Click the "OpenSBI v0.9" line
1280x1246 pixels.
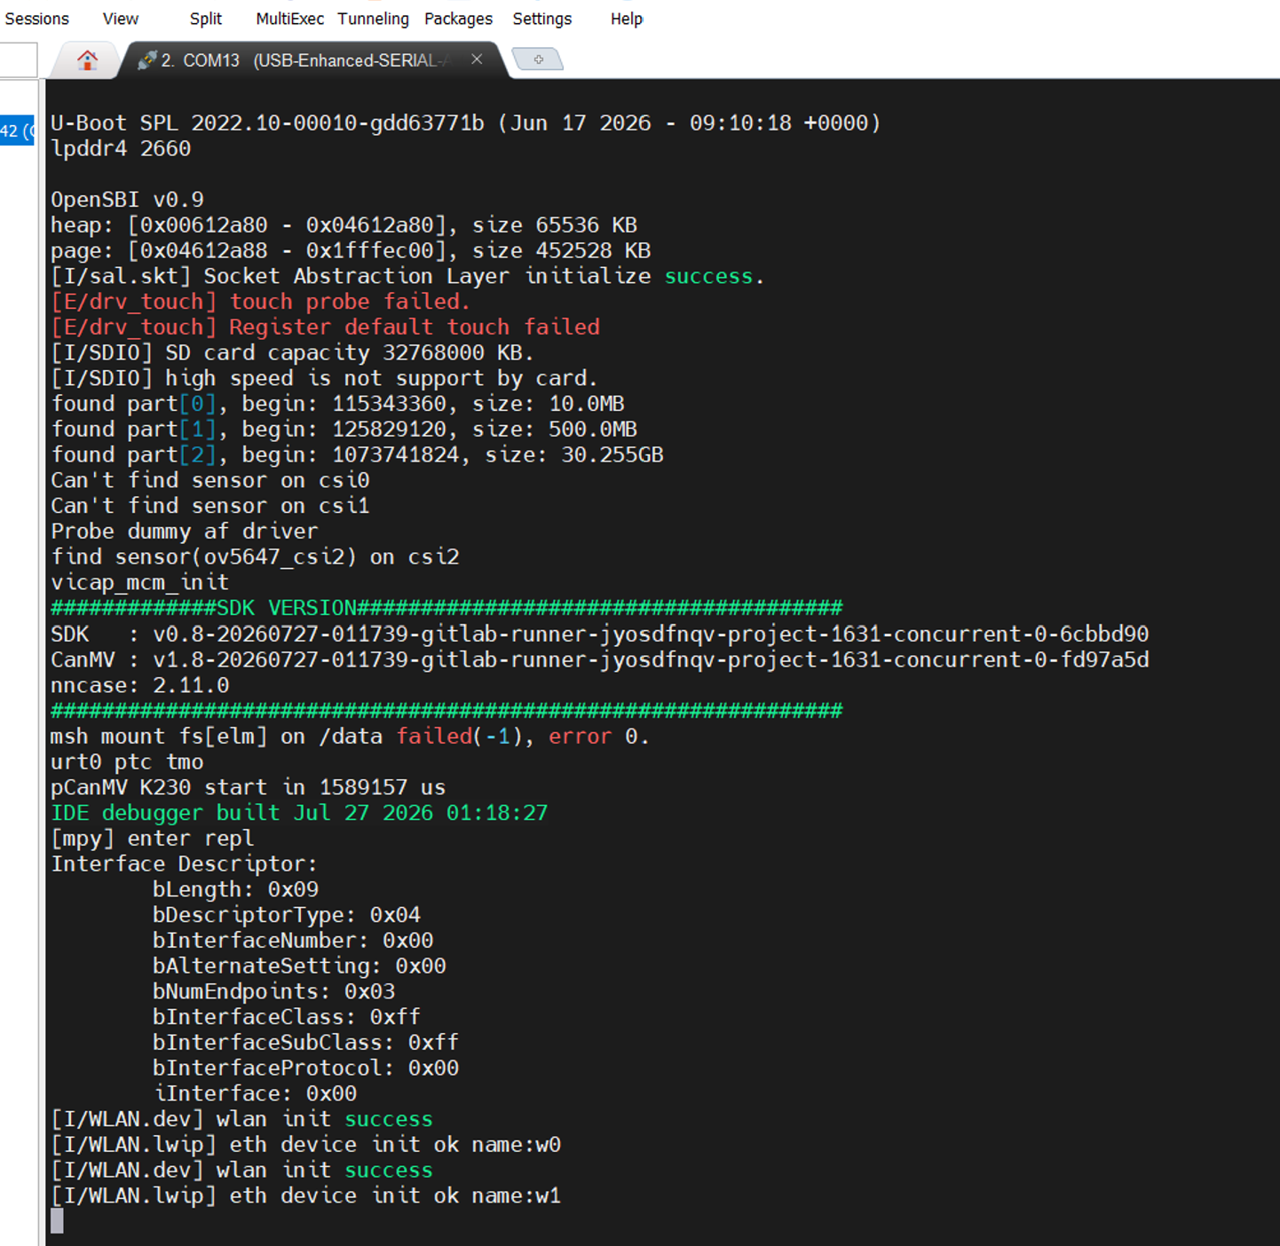[127, 200]
